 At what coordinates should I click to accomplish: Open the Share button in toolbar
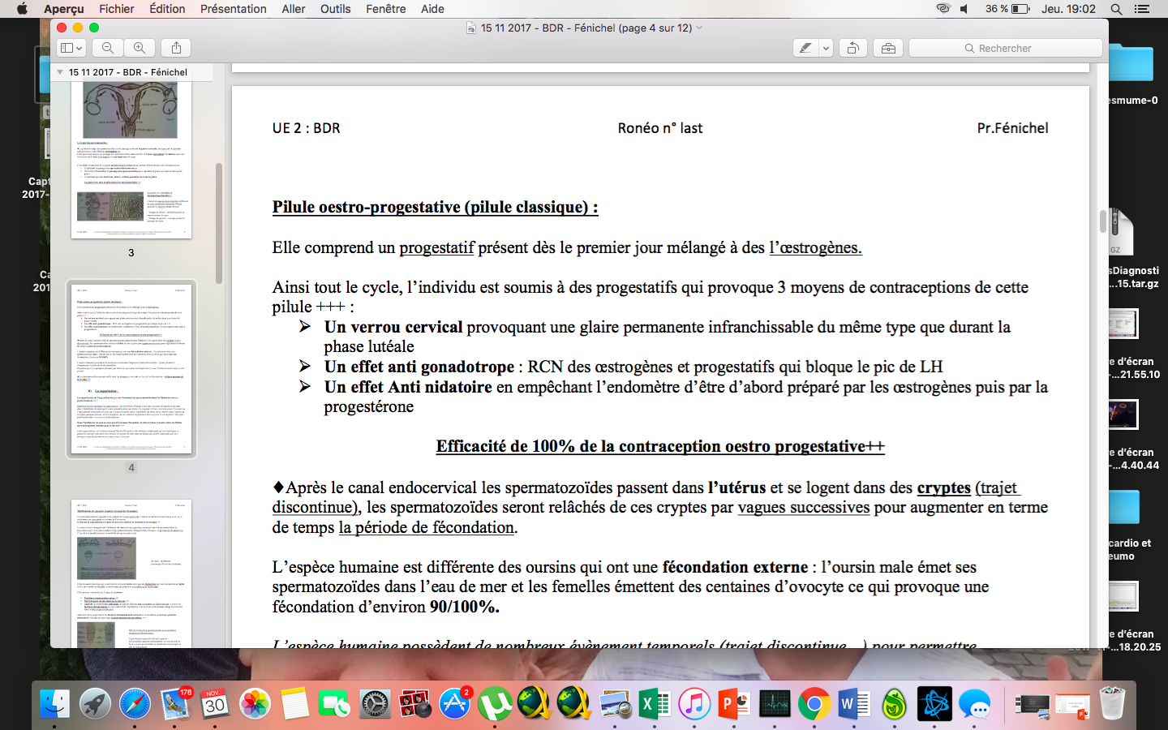(x=176, y=48)
